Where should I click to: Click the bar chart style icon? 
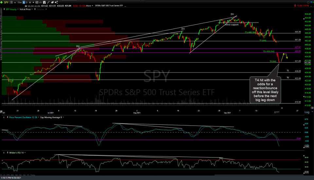pos(41,2)
